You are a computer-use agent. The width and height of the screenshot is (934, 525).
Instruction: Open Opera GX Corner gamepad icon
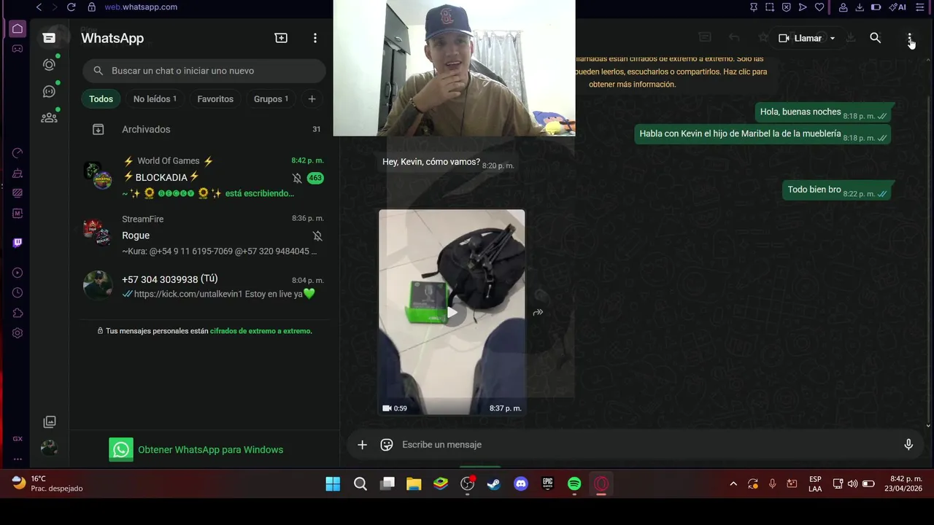(x=18, y=49)
